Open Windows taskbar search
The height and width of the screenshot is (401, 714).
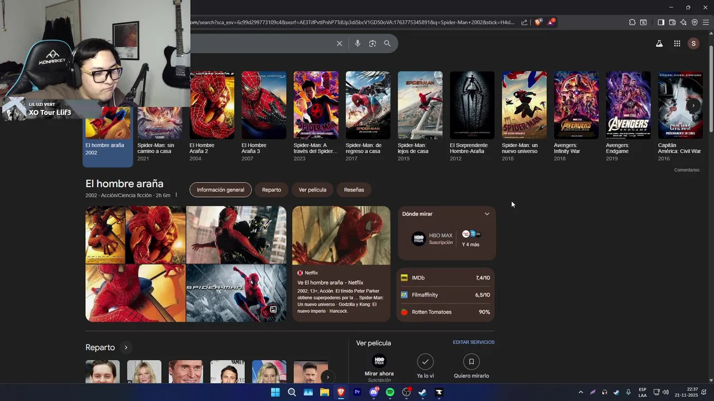coord(292,392)
